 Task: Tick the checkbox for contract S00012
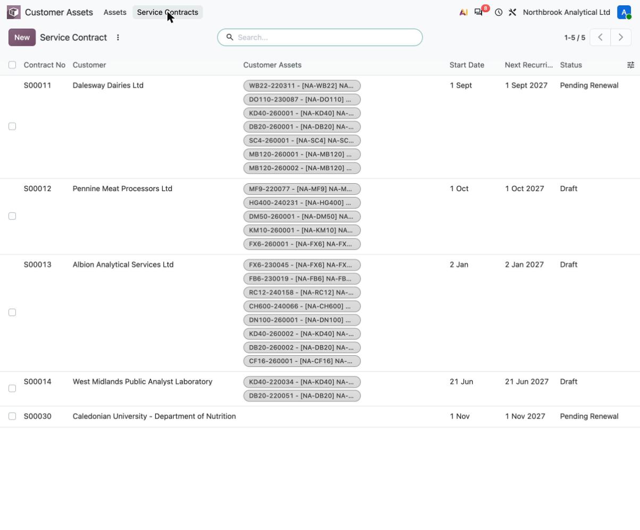coord(12,216)
